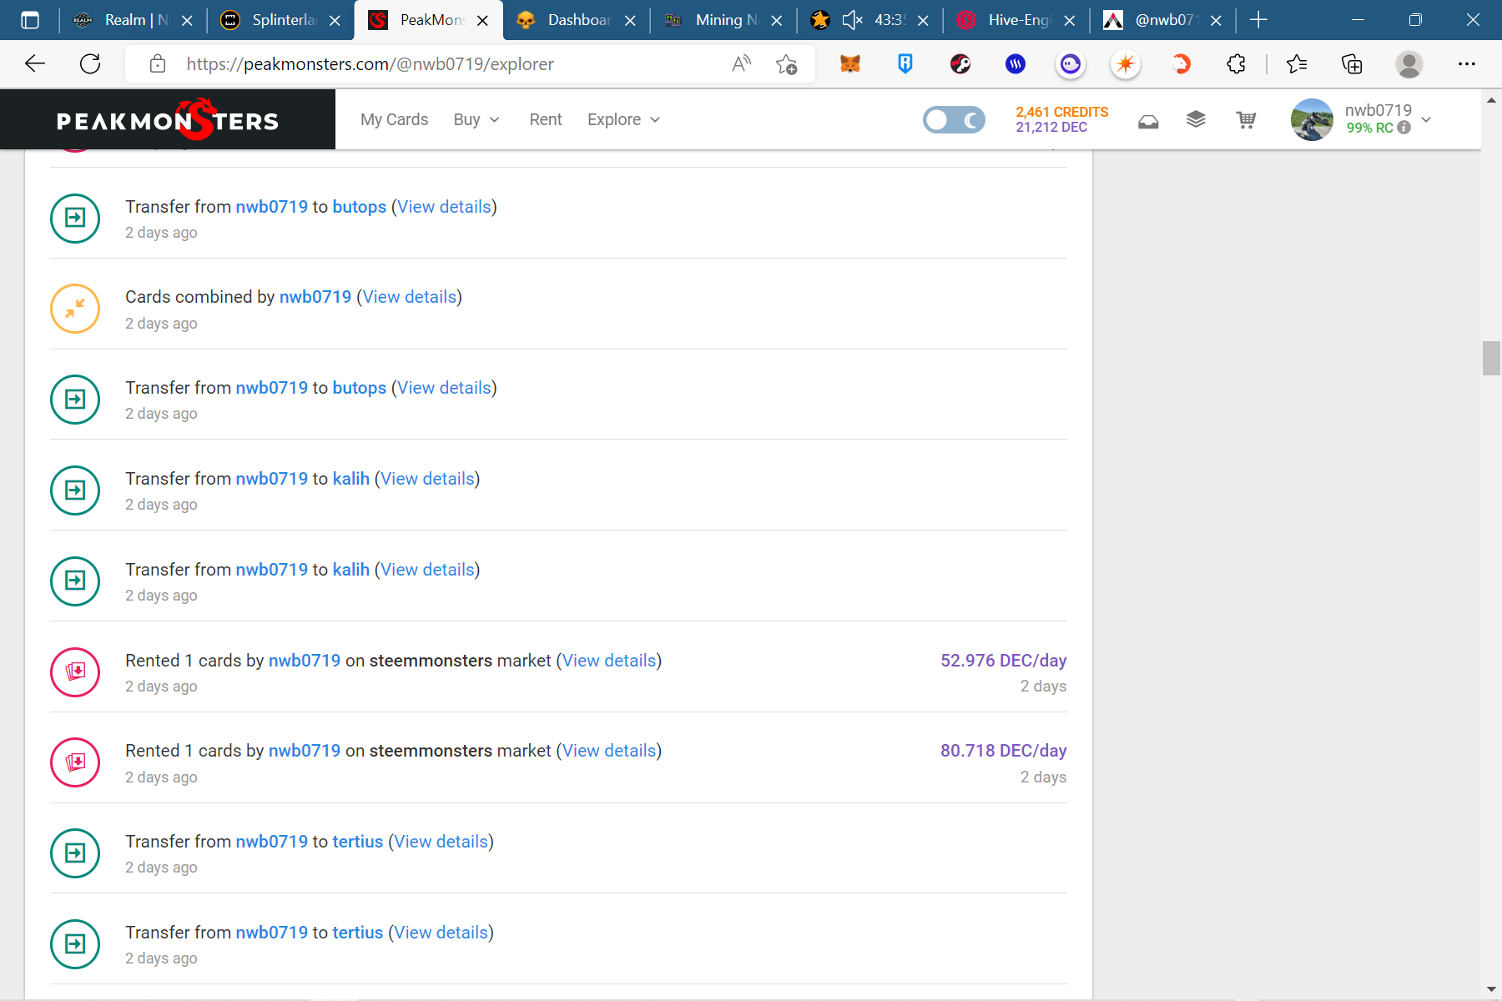The image size is (1502, 1001).
Task: Click the pink rental icon for 52.976 DEC/day
Action: point(75,672)
